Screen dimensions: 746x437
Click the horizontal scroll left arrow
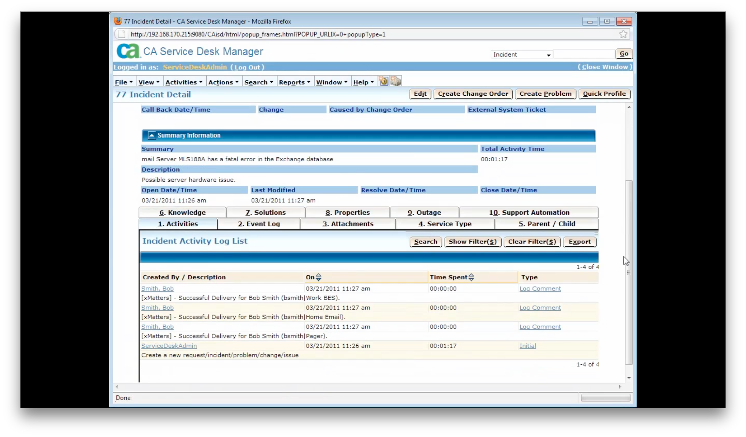[117, 387]
